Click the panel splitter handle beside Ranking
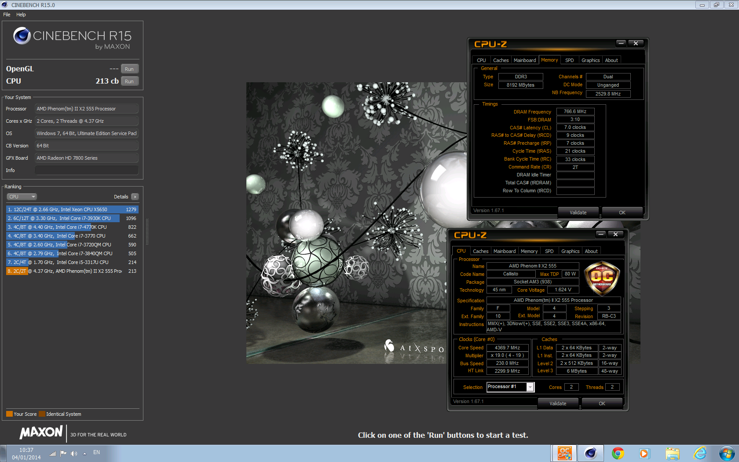 point(147,231)
